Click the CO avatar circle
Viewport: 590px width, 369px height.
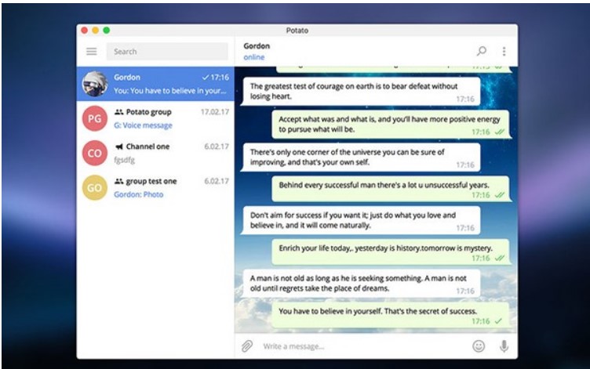[x=95, y=153]
